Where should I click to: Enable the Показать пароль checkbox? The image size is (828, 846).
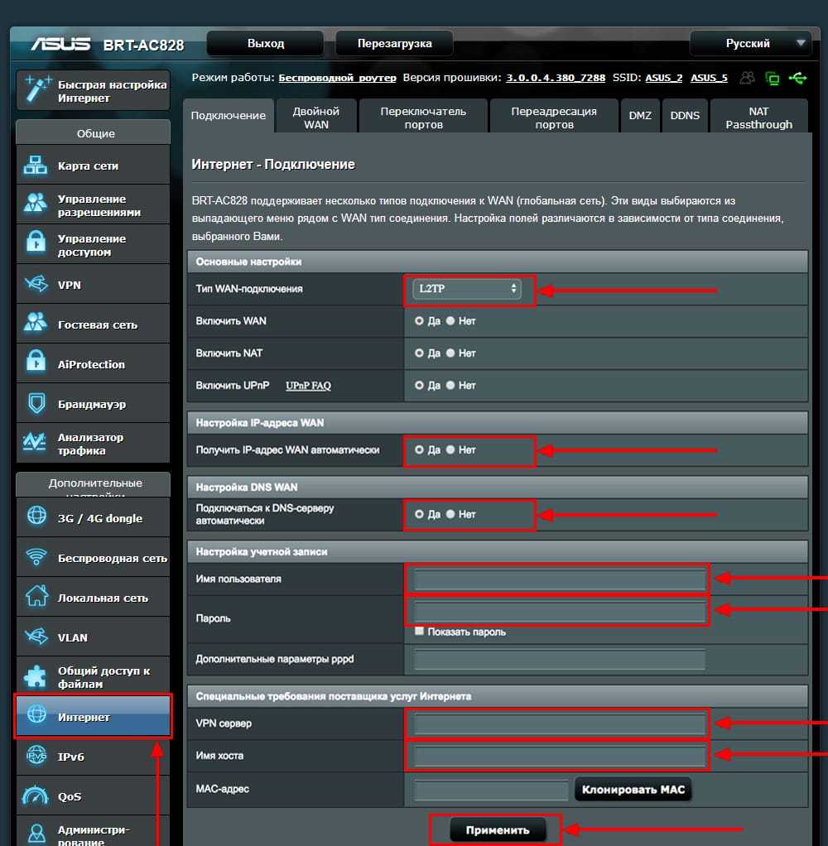pos(420,632)
